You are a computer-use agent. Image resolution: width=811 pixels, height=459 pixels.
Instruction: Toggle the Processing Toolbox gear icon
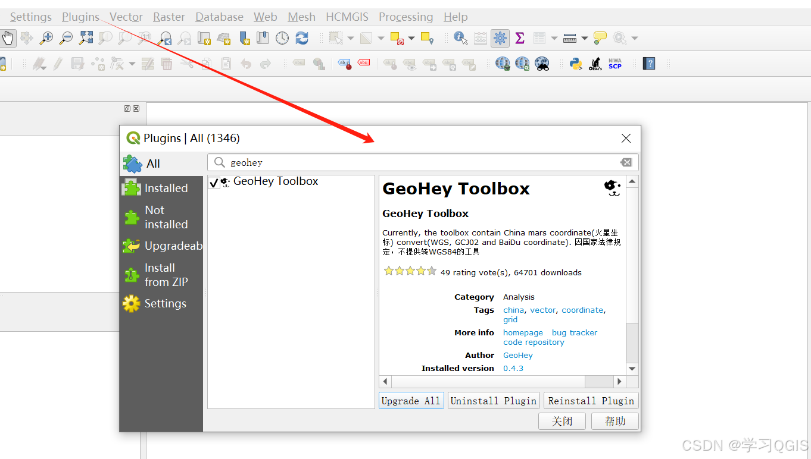(x=500, y=38)
